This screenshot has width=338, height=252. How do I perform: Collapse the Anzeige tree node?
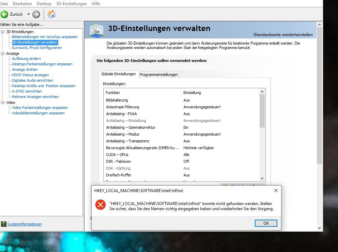[x=3, y=53]
